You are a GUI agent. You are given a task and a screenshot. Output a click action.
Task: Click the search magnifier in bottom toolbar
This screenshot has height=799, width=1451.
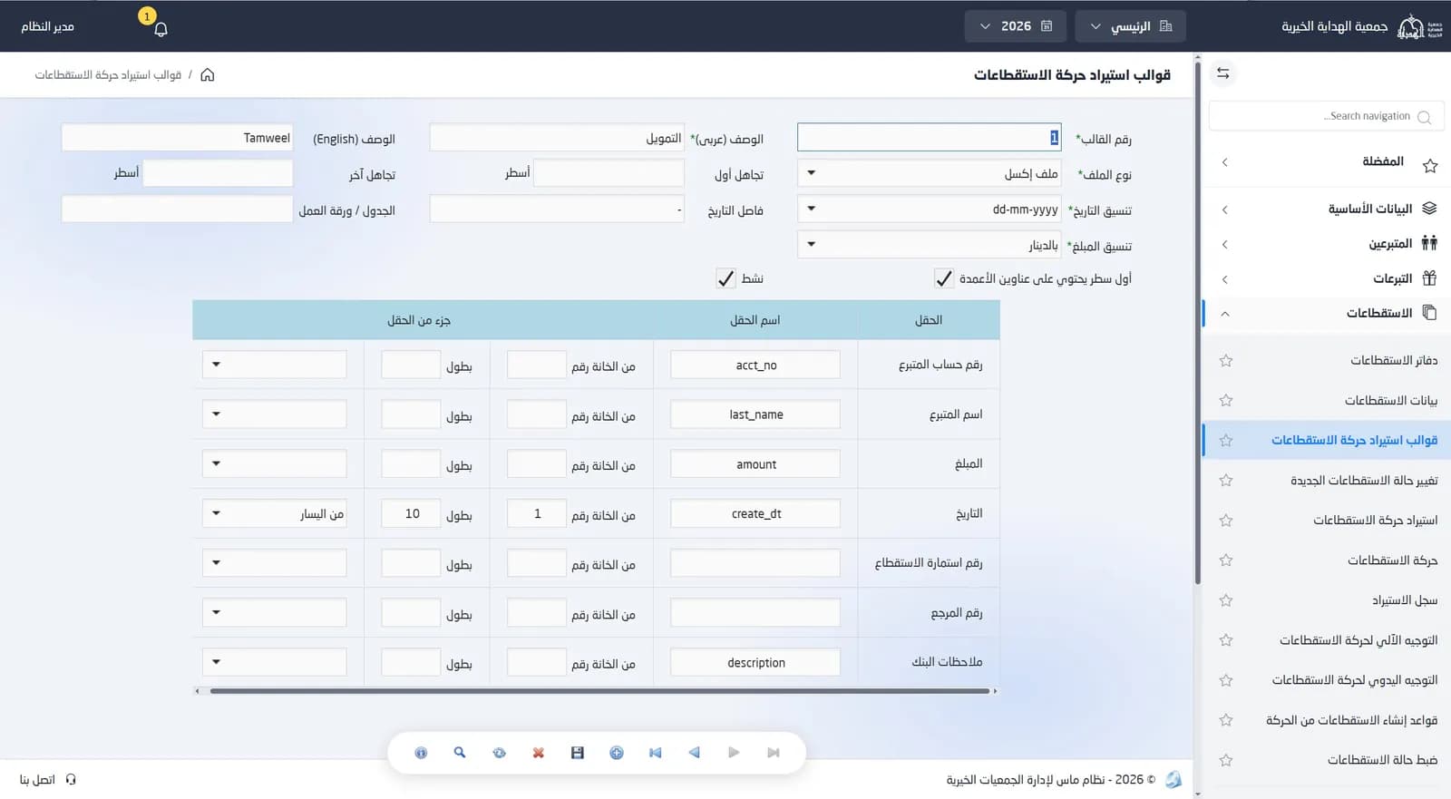point(460,753)
